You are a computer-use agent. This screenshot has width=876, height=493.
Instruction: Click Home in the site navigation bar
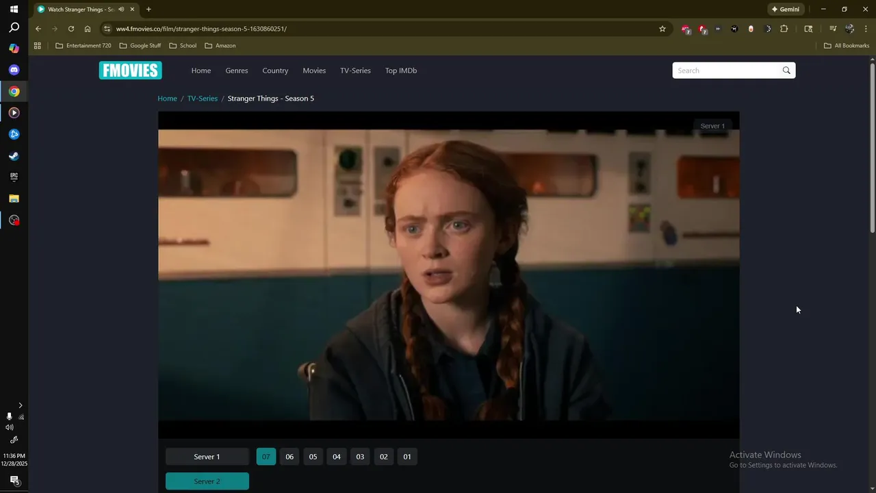click(201, 71)
